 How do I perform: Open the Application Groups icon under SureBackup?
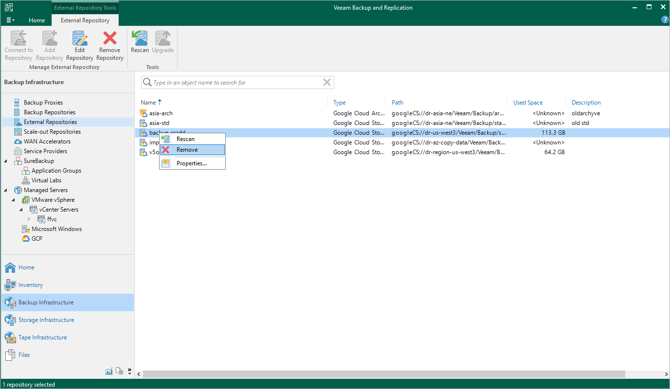coord(25,171)
